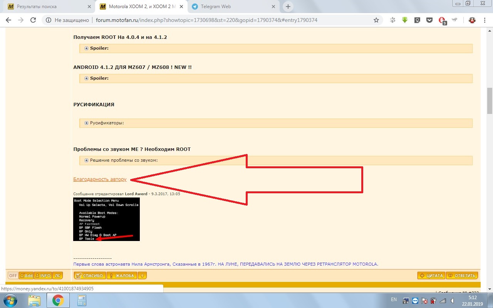Click the scrollbar down arrow

tap(490, 289)
